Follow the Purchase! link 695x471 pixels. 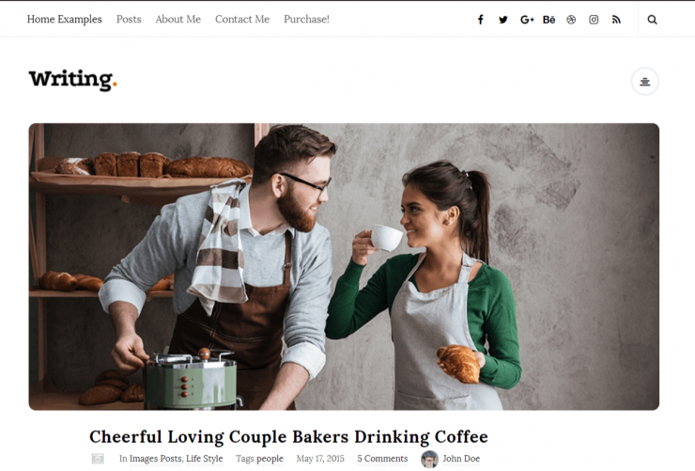point(307,19)
